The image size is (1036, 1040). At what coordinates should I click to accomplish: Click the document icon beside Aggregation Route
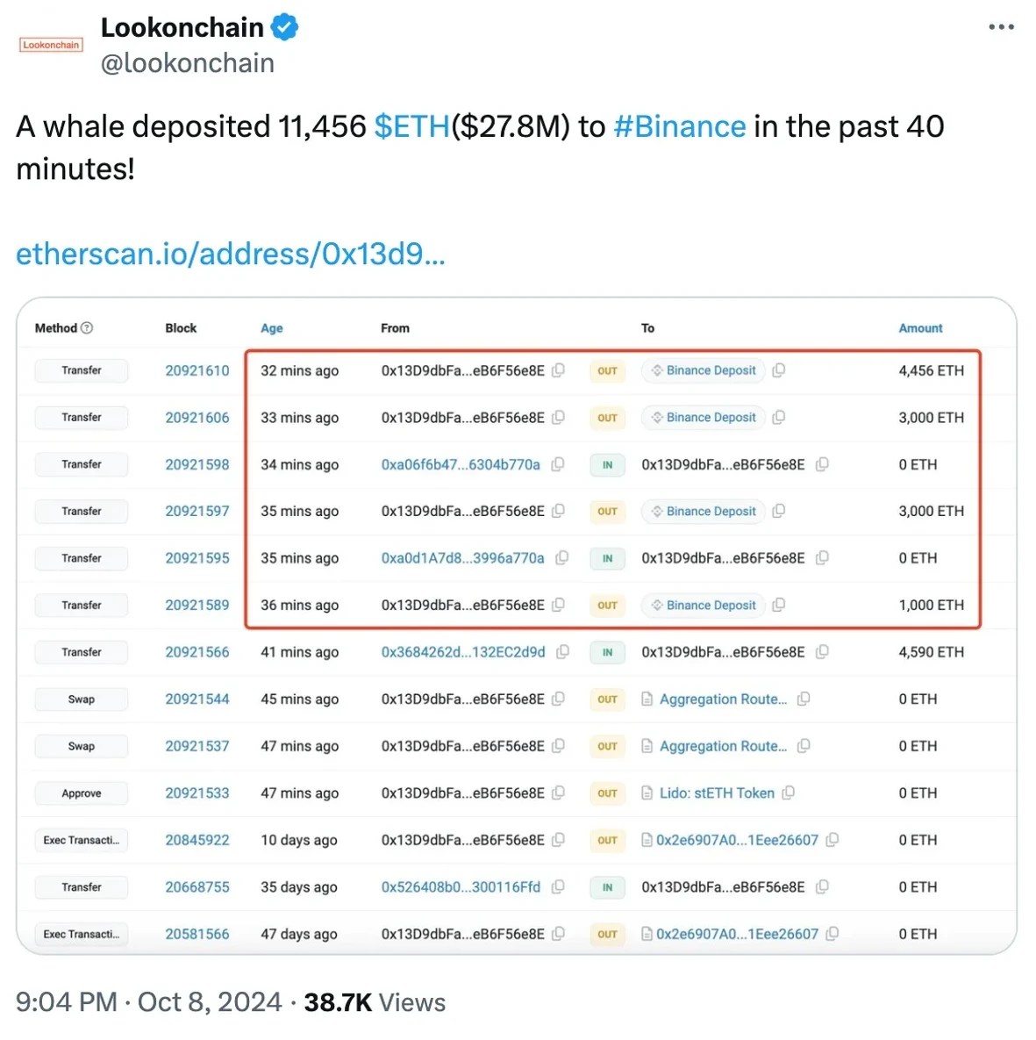pos(647,699)
